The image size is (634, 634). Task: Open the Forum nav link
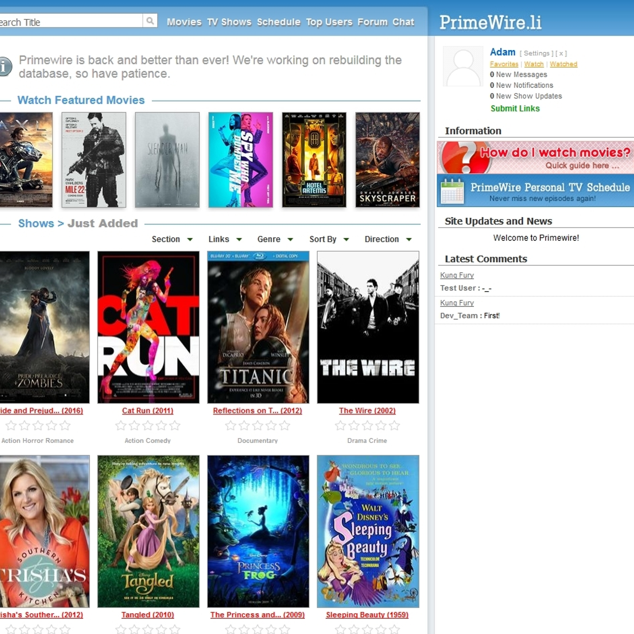pos(372,22)
